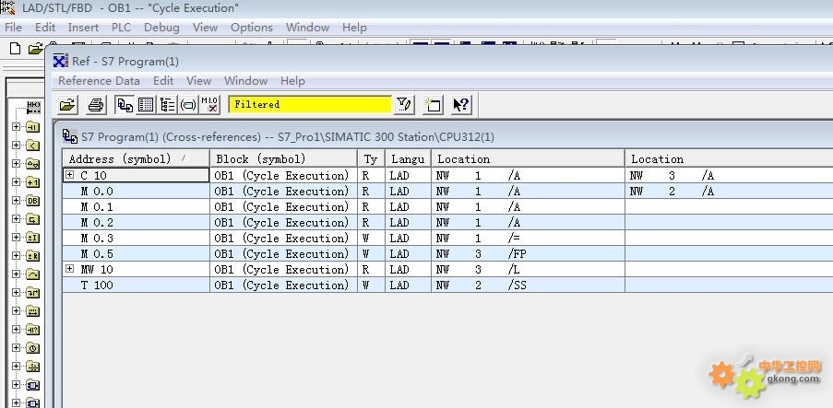Select the New network element in catalog tree
Image resolution: width=833 pixels, height=408 pixels.
coord(33,108)
